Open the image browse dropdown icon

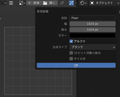point(22,3)
